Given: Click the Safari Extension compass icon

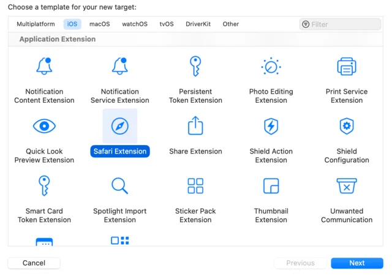Looking at the screenshot, I should coord(120,126).
